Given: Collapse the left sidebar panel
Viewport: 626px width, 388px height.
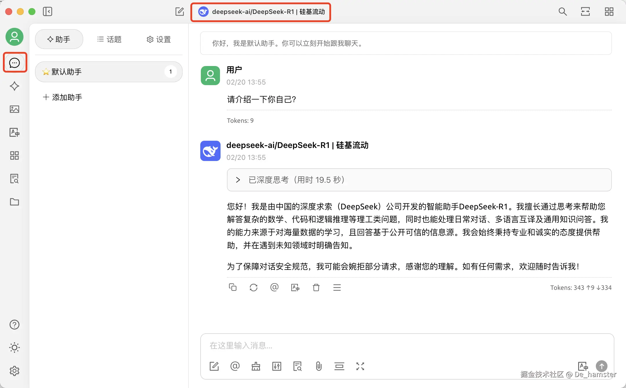Looking at the screenshot, I should (48, 12).
